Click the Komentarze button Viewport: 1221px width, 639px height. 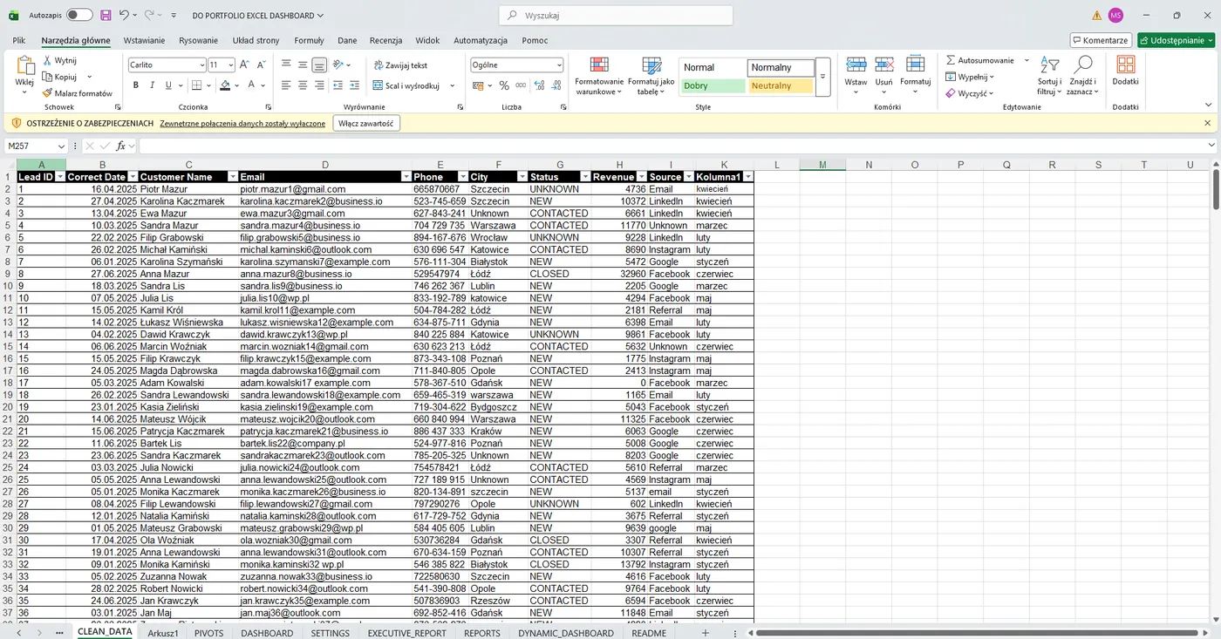pos(1101,40)
